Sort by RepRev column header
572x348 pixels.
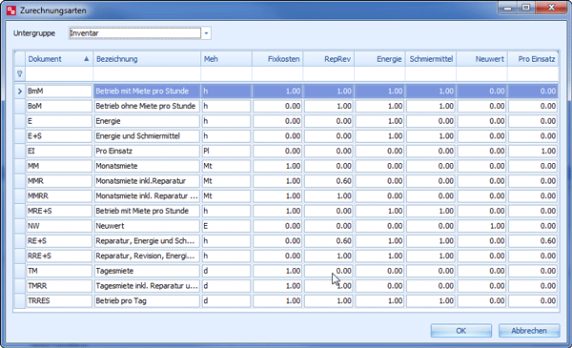pyautogui.click(x=328, y=59)
